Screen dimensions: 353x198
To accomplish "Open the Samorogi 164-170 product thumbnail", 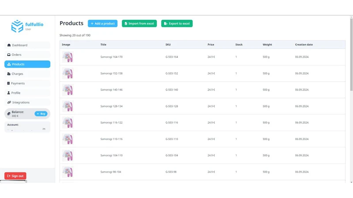I will [68, 57].
